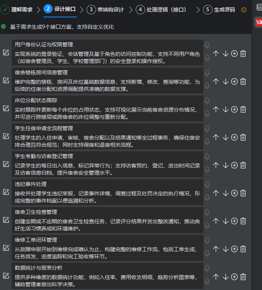This screenshot has height=290, width=262.
Task: Click microphone beside 数据统计与报表分析 description
Action: (207, 281)
